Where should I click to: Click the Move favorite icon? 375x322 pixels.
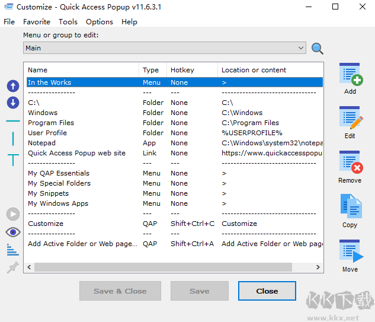tap(351, 251)
